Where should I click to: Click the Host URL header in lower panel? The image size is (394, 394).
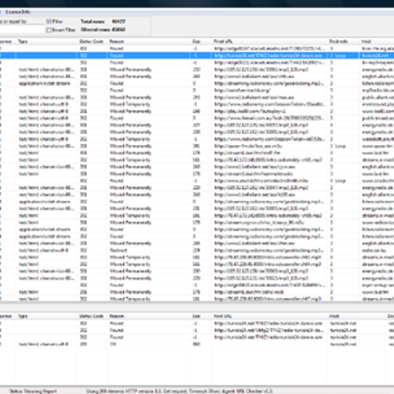(220, 316)
